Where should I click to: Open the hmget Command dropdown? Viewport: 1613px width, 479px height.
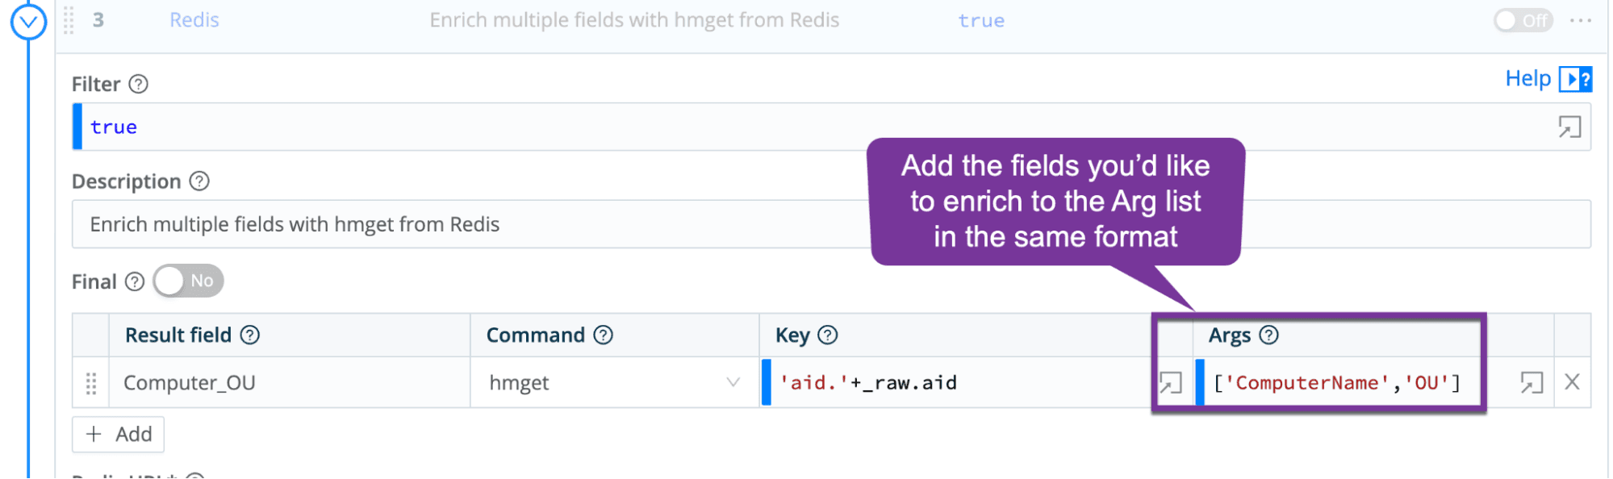point(733,382)
